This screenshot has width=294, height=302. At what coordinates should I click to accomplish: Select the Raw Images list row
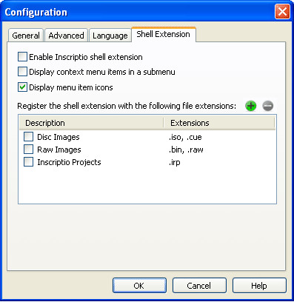coord(147,150)
